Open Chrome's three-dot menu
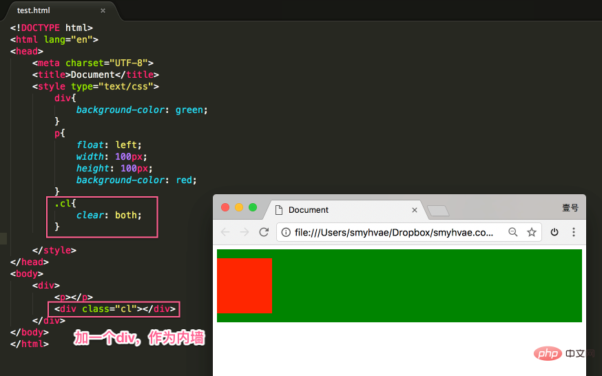This screenshot has height=376, width=602. (574, 232)
